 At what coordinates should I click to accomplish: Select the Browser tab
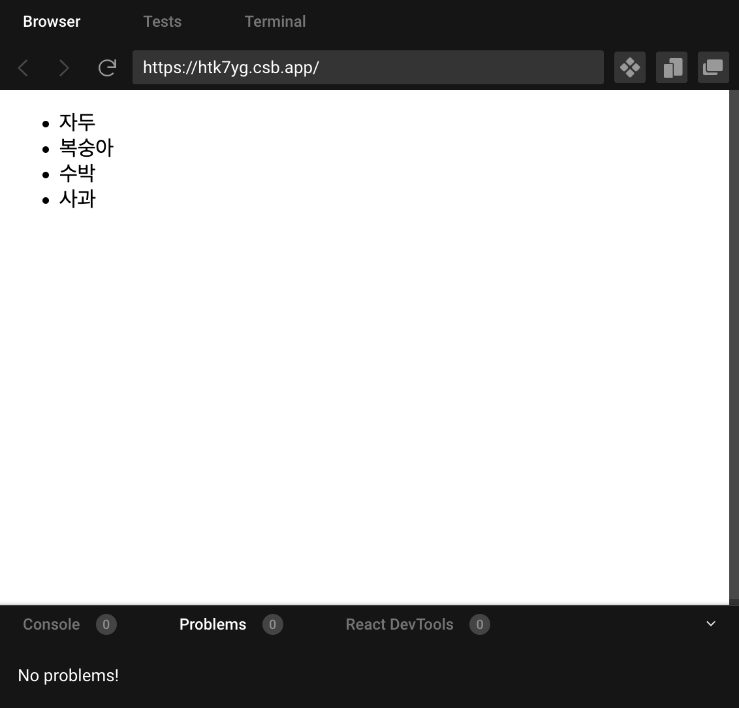pos(51,21)
